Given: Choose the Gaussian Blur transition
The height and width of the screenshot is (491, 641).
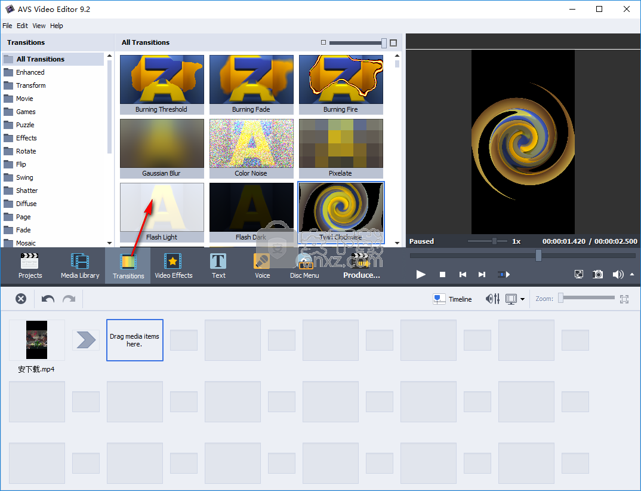Looking at the screenshot, I should tap(162, 149).
